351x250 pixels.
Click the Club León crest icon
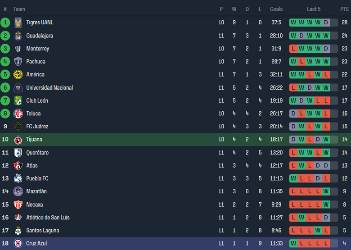(18, 100)
